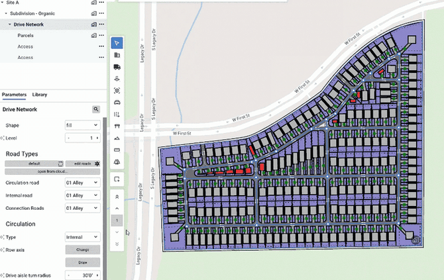Click the open from cloud button
This screenshot has width=444, height=280.
point(52,171)
